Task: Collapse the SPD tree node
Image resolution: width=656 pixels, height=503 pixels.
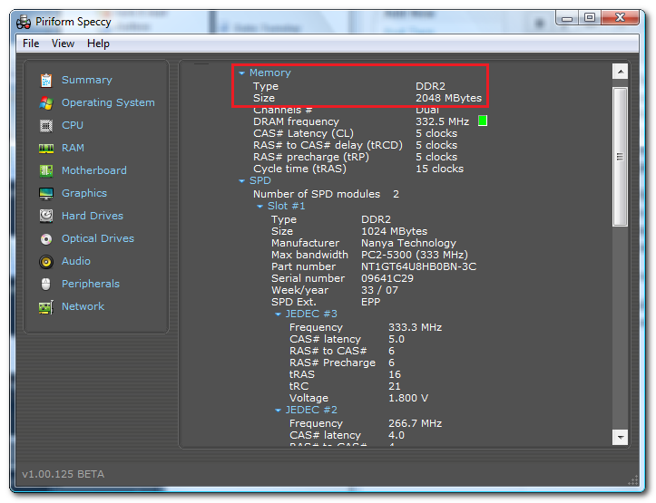Action: point(242,181)
